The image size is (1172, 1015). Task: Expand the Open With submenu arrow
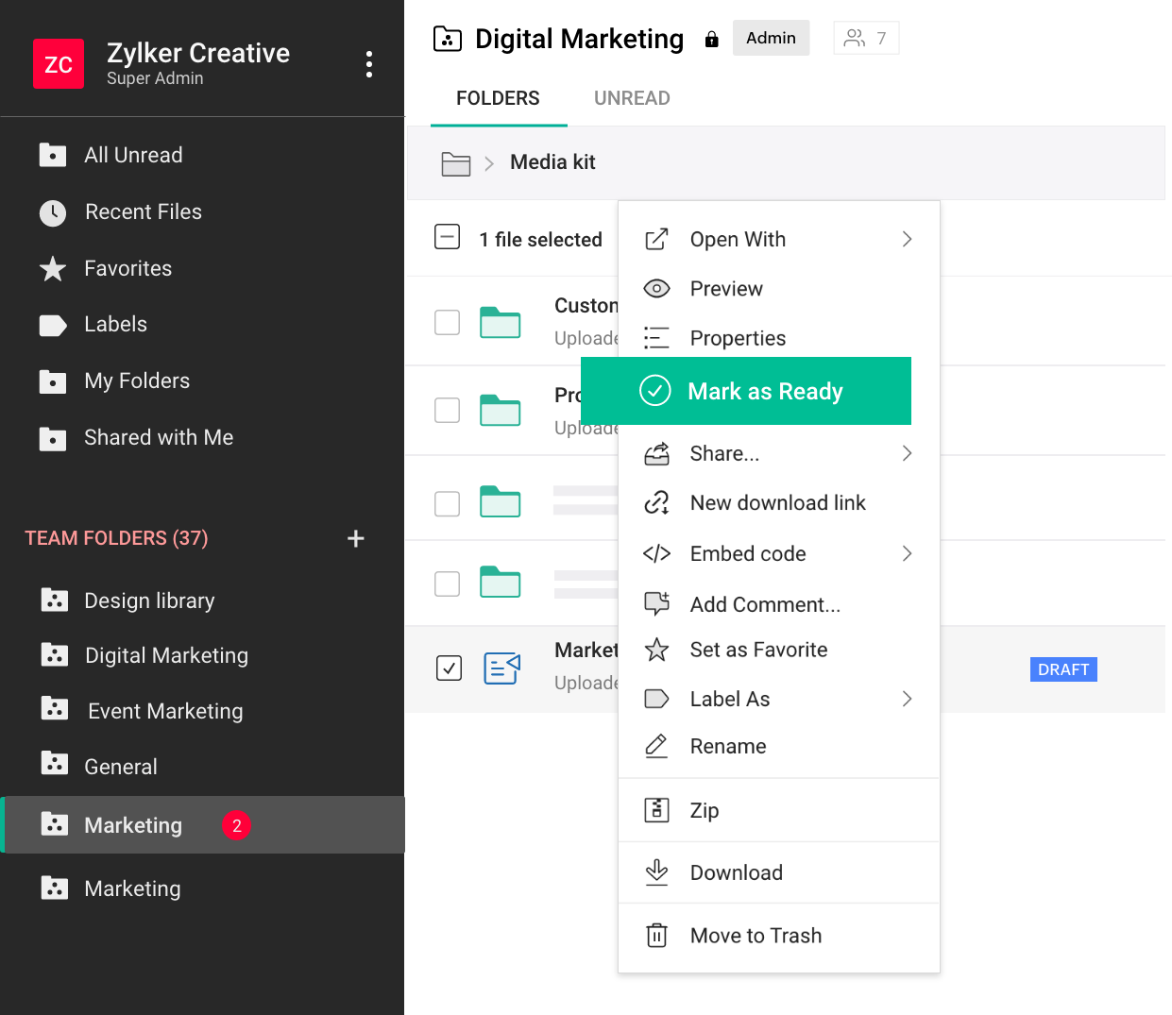907,240
